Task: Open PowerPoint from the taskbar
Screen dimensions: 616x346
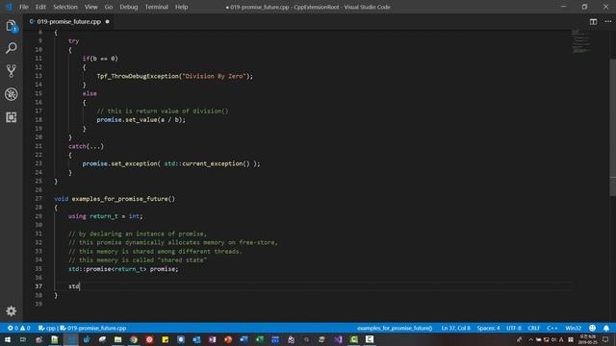Action: 228,339
